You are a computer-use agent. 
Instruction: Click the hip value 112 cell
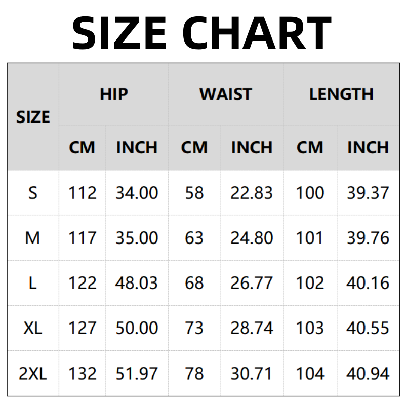pyautogui.click(x=82, y=193)
